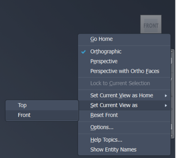Click the arrow next to Set Current View as
The width and height of the screenshot is (176, 158).
click(166, 106)
